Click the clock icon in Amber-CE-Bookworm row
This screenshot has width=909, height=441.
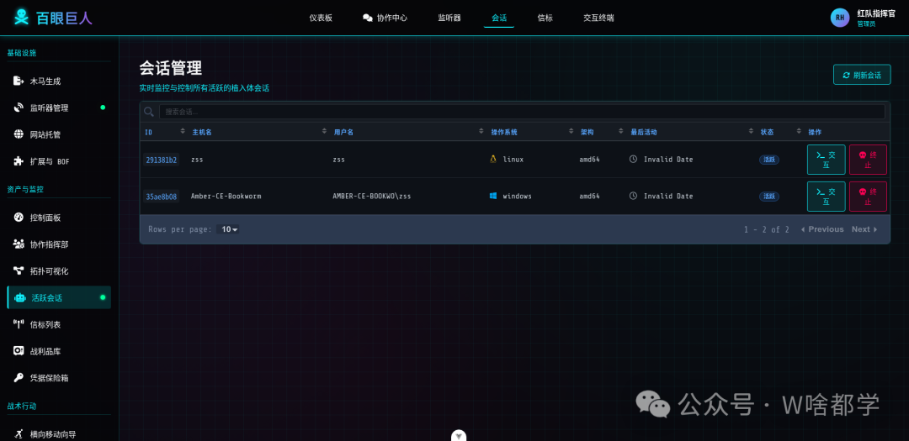point(633,197)
